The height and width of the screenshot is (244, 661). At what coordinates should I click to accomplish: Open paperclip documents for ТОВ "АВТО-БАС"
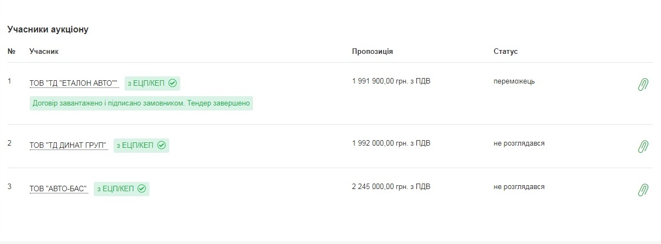[x=643, y=190]
